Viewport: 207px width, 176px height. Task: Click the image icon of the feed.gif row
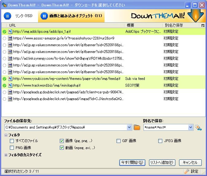pos(10,79)
